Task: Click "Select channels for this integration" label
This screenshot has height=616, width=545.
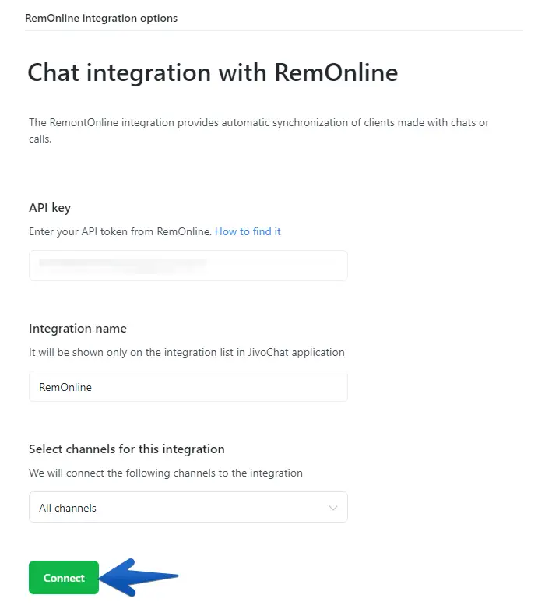Action: pos(126,449)
